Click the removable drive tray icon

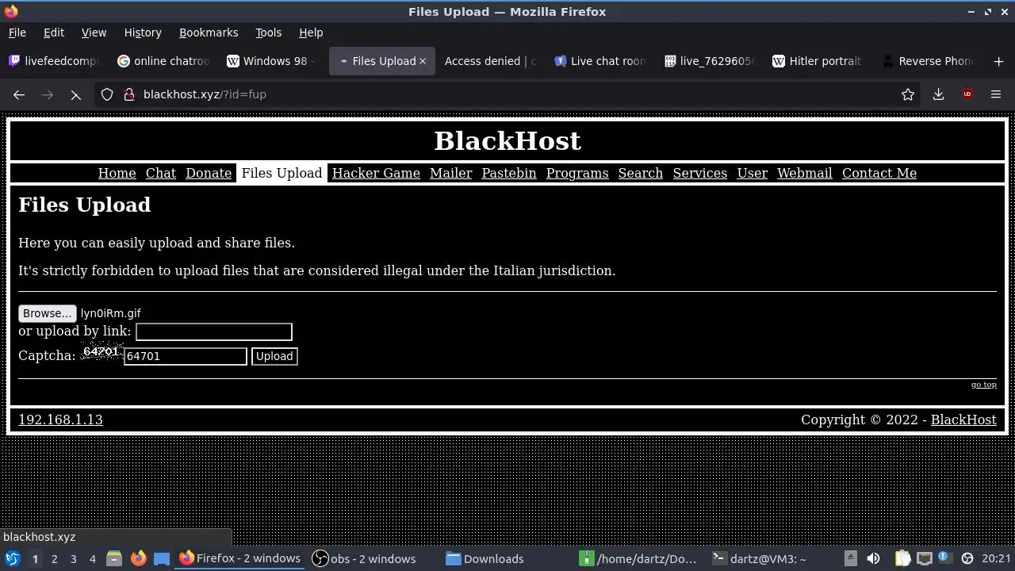point(850,559)
